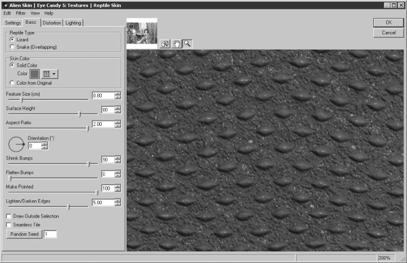Image resolution: width=407 pixels, height=263 pixels.
Task: Click the Random Seed button
Action: pos(24,234)
